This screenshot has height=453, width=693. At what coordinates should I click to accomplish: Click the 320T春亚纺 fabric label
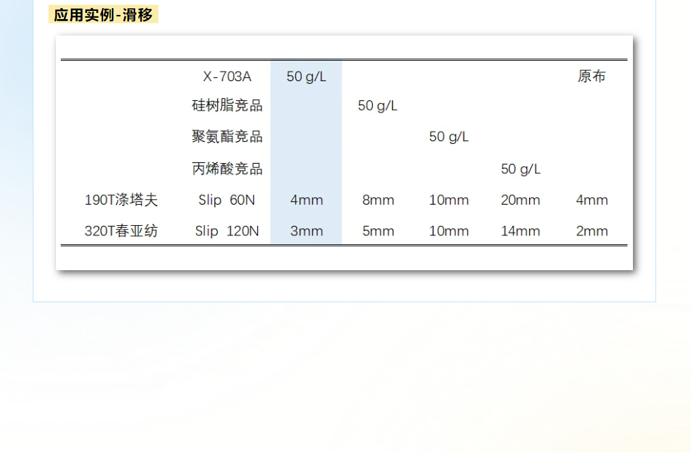(121, 231)
